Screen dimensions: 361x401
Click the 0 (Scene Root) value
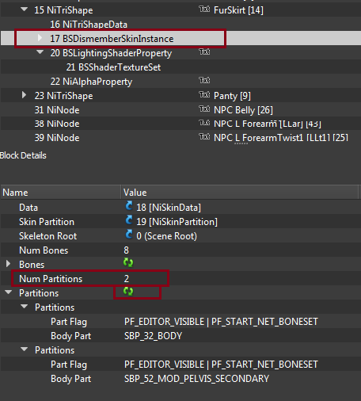pos(166,236)
